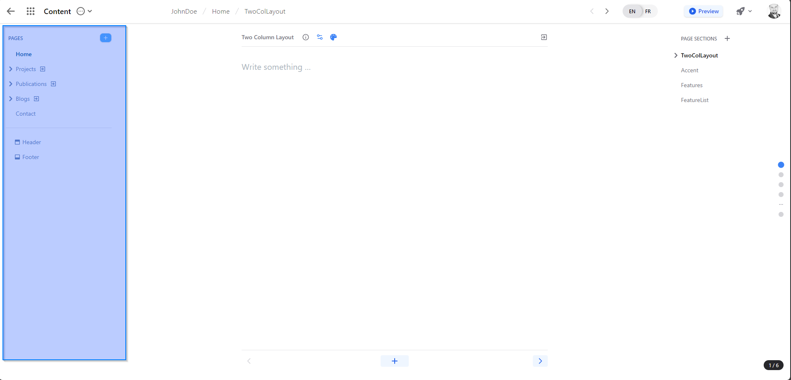Click the back arrow icon
791x380 pixels.
pos(11,12)
